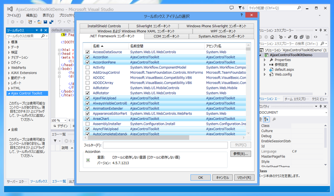Click the New Project toolbar icon

point(30,22)
